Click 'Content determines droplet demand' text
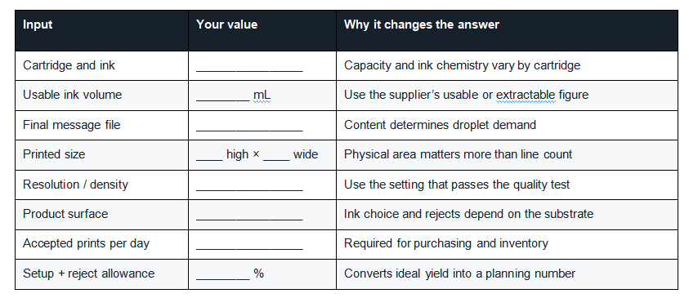This screenshot has width=689, height=298. (440, 125)
